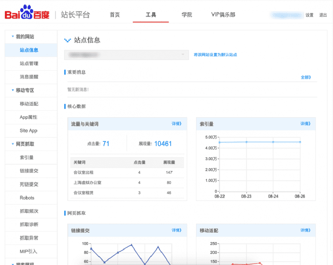Open 详情 for 流量与关键词 panel

coord(177,124)
